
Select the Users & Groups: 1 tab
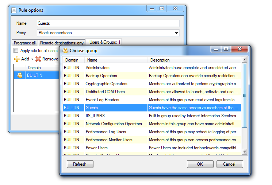(x=105, y=42)
